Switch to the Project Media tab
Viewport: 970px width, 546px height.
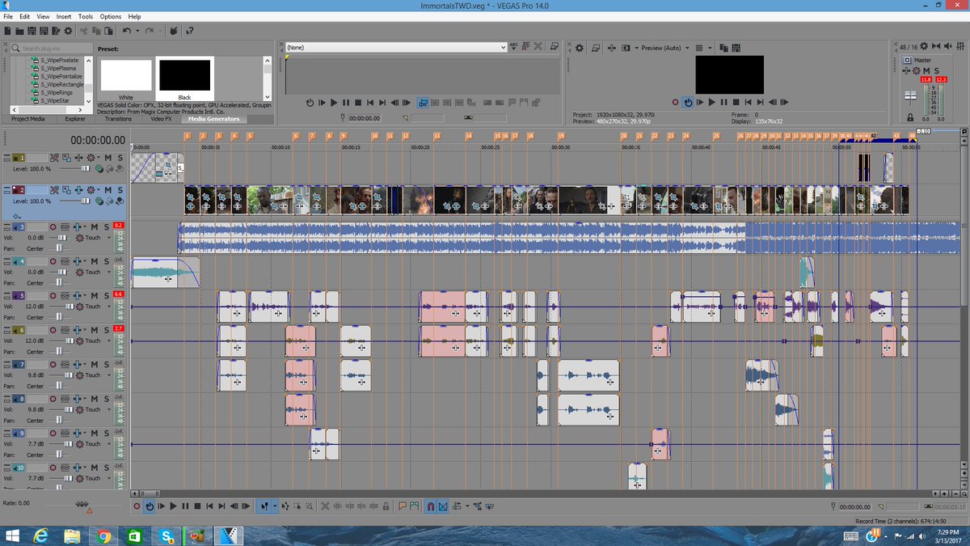(x=28, y=119)
